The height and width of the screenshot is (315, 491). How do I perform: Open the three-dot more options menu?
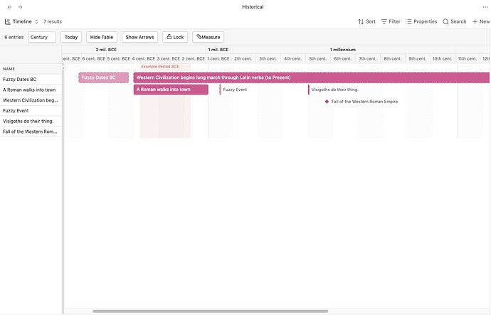(x=485, y=7)
